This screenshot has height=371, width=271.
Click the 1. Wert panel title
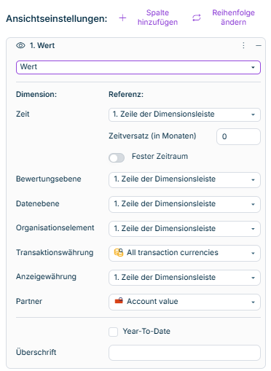tap(42, 45)
